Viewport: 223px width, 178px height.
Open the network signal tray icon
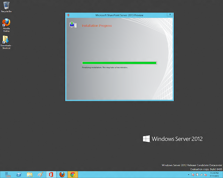(x=201, y=175)
